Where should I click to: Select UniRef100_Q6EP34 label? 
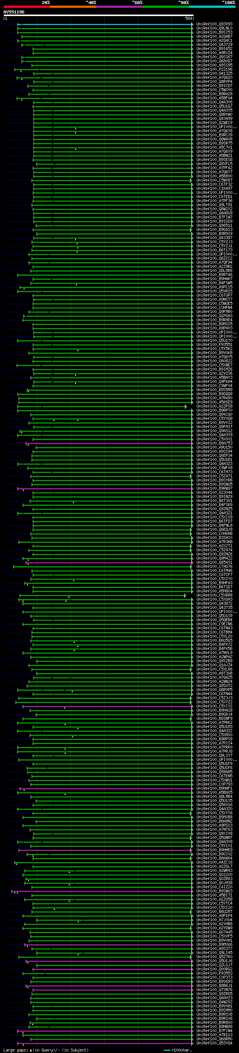click(214, 455)
